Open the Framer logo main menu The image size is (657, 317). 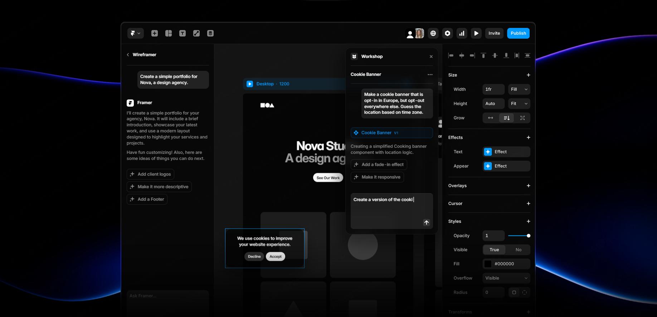[x=136, y=33]
